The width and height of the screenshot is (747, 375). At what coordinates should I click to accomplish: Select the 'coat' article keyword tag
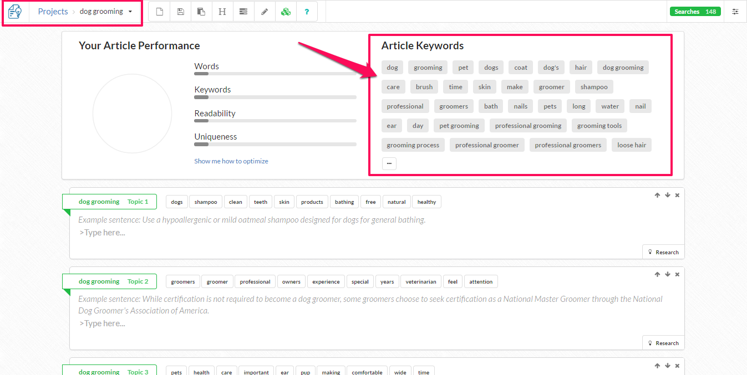(521, 68)
